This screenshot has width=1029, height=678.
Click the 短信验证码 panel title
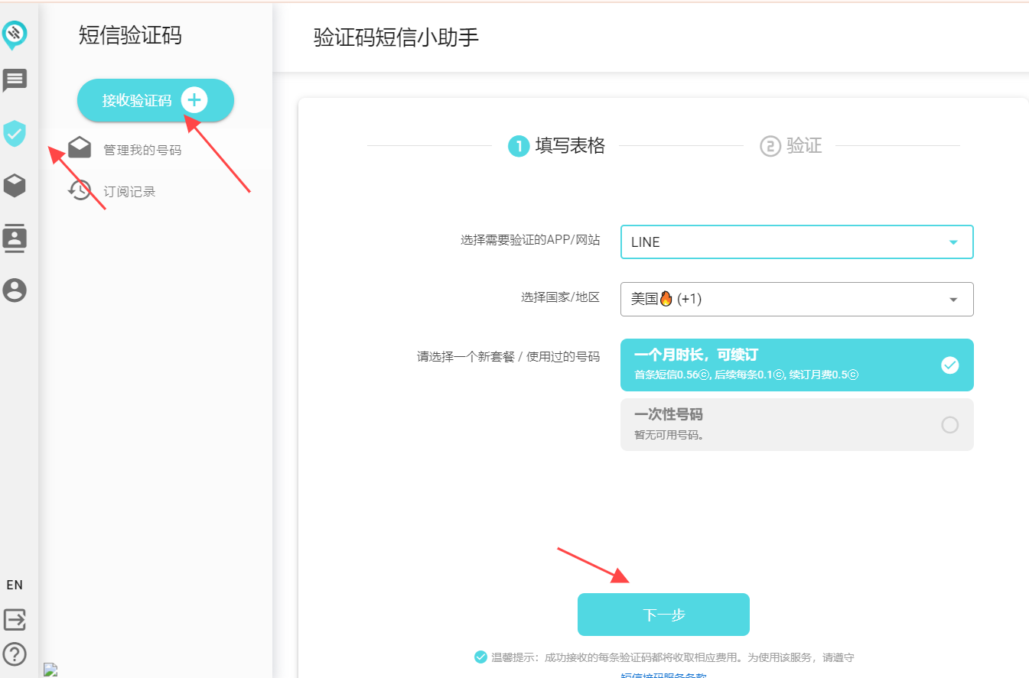pos(130,35)
